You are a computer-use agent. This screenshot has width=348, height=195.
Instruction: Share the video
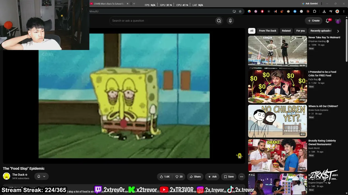(195, 177)
